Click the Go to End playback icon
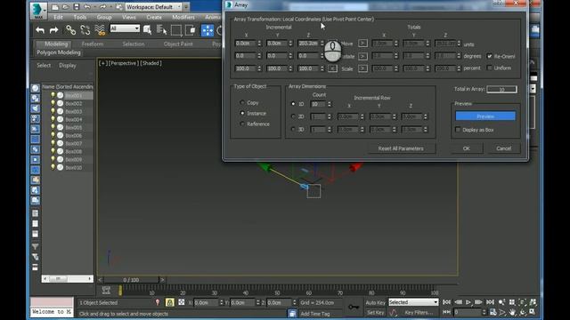The width and height of the screenshot is (570, 320). (490, 302)
